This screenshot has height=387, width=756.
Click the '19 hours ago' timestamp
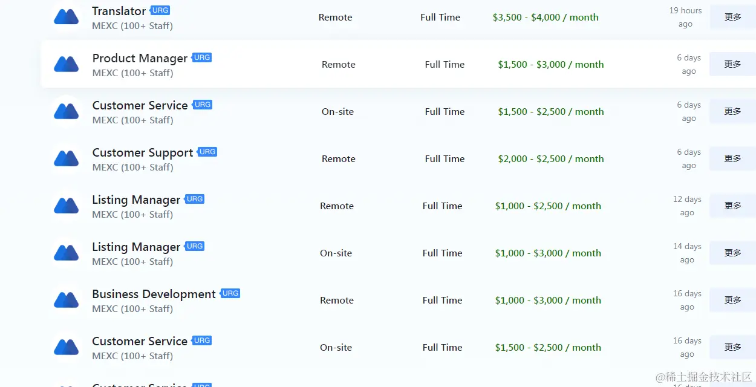coord(685,18)
